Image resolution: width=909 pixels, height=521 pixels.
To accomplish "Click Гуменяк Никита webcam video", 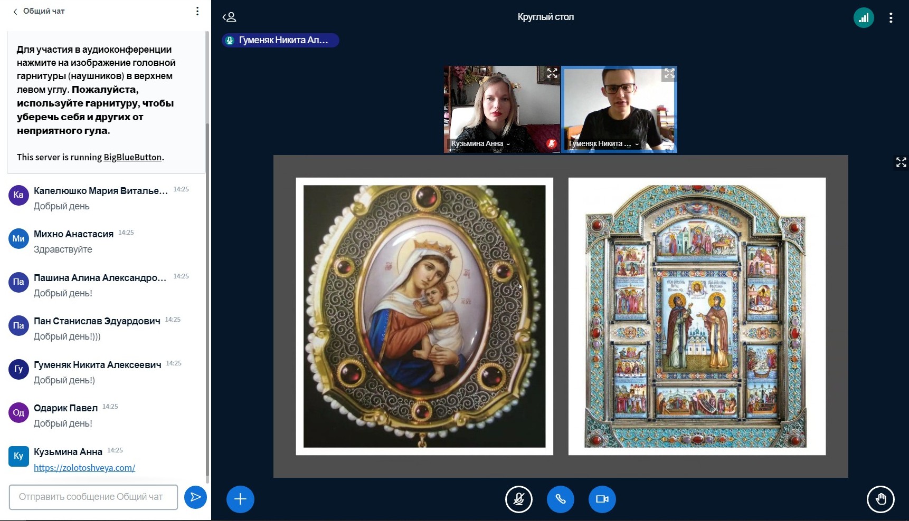I will [x=619, y=110].
